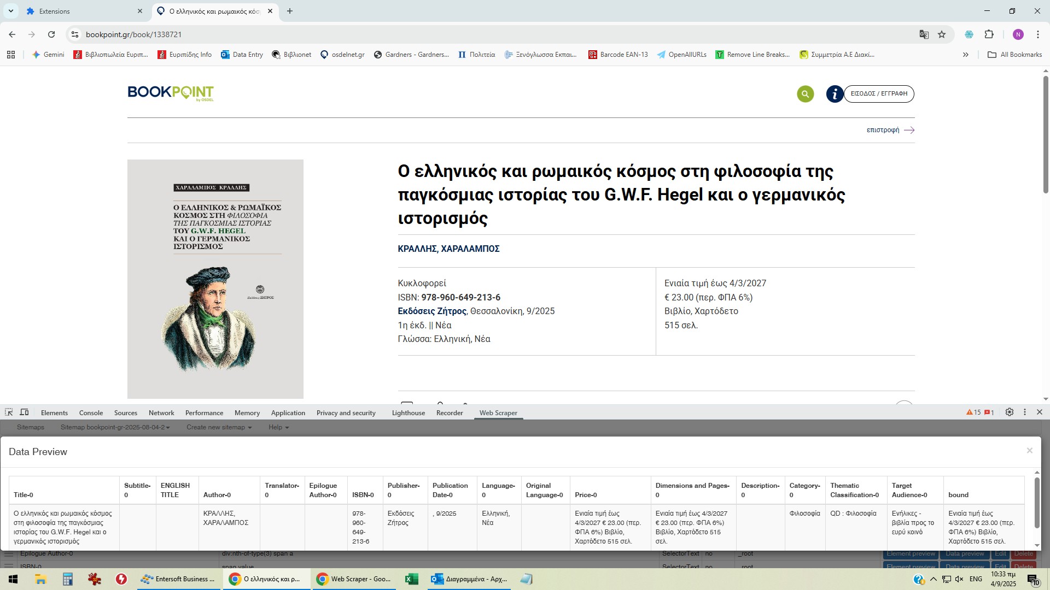
Task: Open the browser Extensions puzzle icon
Action: tap(989, 34)
